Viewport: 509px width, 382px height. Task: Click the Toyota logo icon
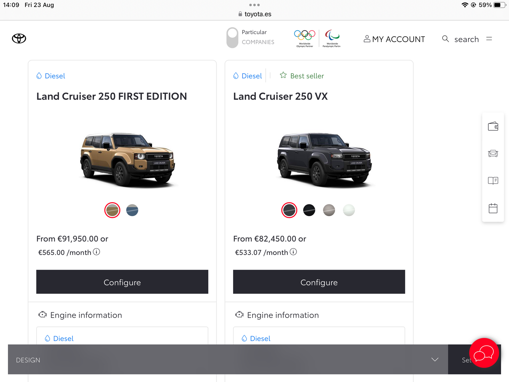pyautogui.click(x=19, y=39)
